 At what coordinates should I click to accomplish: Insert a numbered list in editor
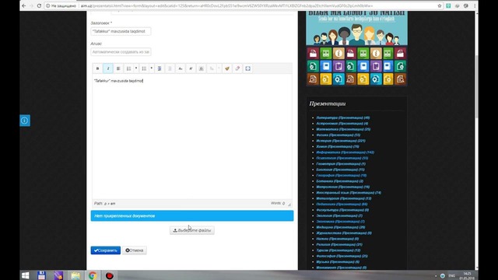(128, 68)
